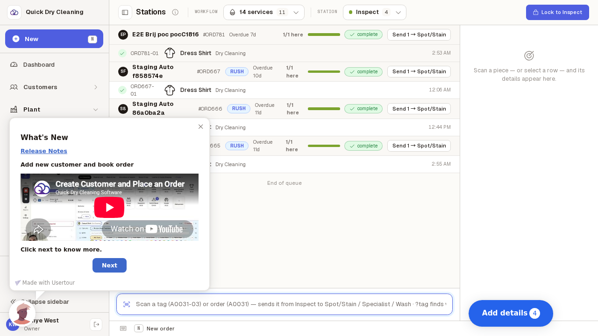
Task: Click Send 1 → Spot/Stain for #ORD667
Action: [x=419, y=71]
